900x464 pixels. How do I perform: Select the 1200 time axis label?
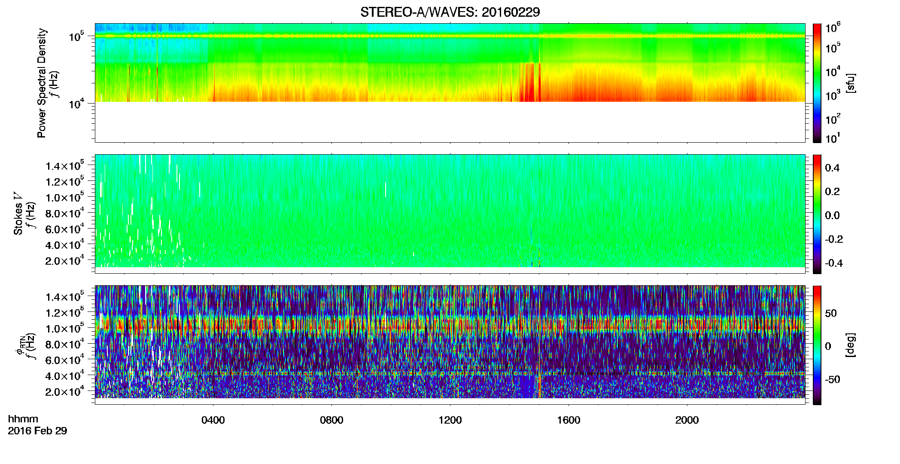(450, 420)
